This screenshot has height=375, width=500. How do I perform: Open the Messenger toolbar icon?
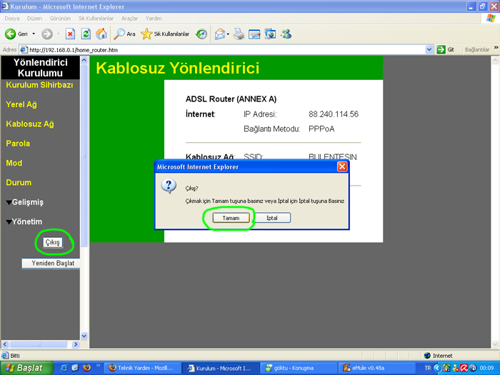coord(286,34)
